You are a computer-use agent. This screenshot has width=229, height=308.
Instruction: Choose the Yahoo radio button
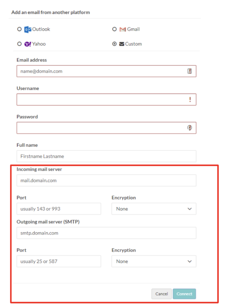[19, 44]
